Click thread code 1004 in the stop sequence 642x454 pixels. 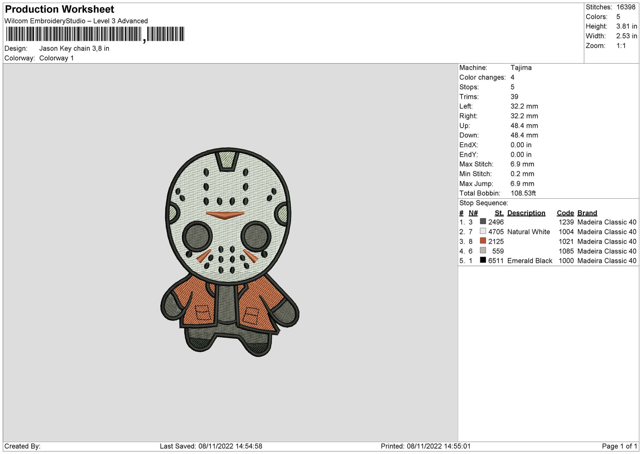[566, 232]
